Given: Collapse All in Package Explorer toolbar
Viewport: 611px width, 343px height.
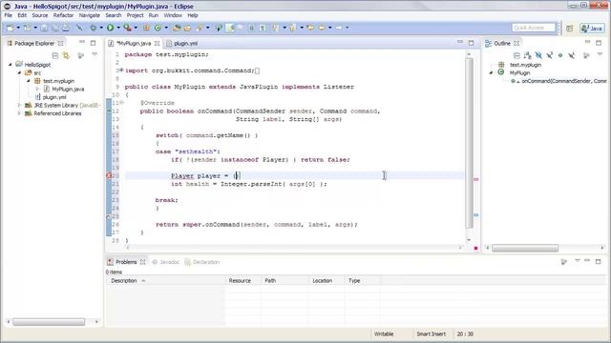Looking at the screenshot, I should (x=55, y=55).
